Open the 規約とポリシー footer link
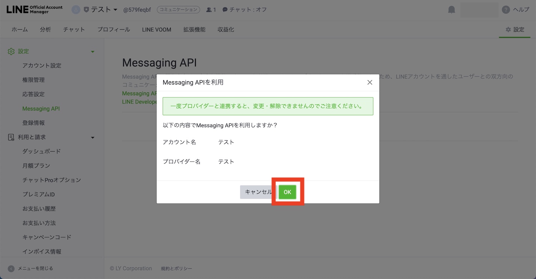 pyautogui.click(x=177, y=269)
